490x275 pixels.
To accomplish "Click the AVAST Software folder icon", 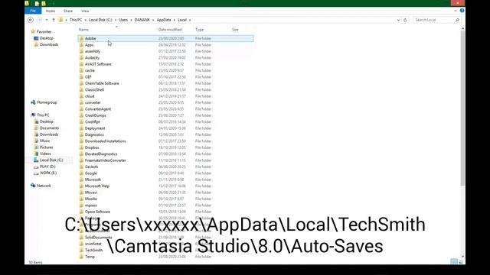I will (81, 64).
